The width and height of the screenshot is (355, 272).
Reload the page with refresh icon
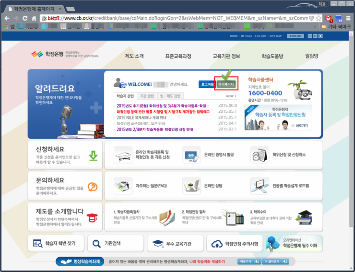(x=25, y=18)
